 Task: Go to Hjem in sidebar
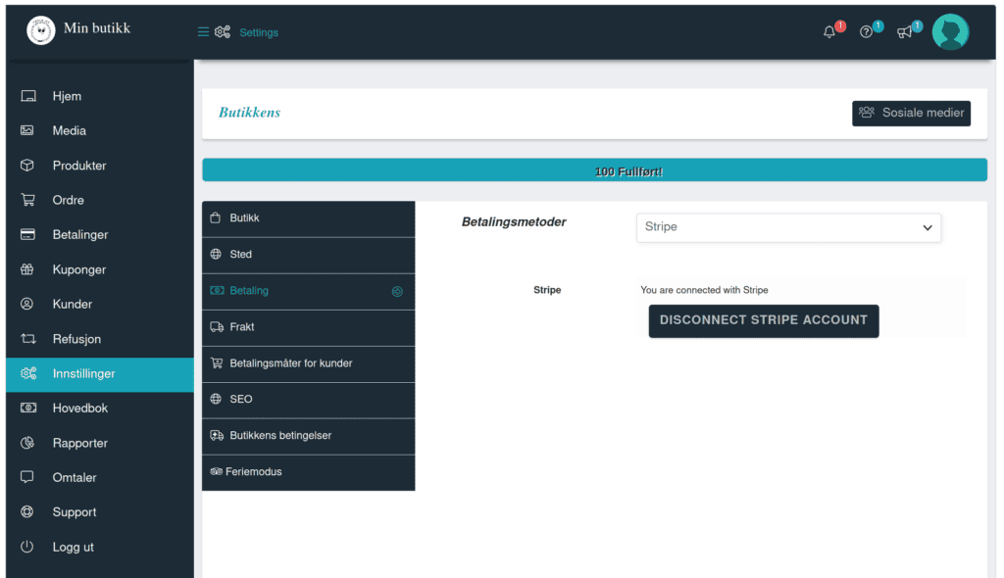point(100,96)
